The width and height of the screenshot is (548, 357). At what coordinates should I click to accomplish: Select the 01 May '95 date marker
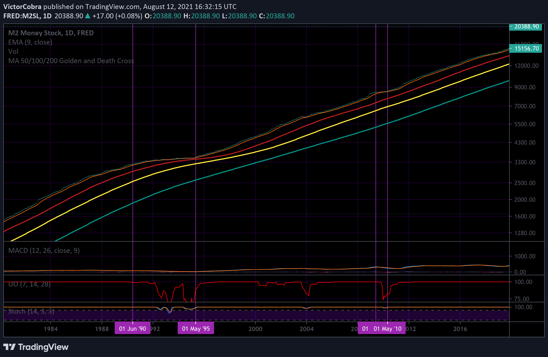click(196, 329)
